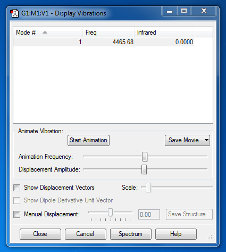Click the window resize grip corner

click(210, 237)
